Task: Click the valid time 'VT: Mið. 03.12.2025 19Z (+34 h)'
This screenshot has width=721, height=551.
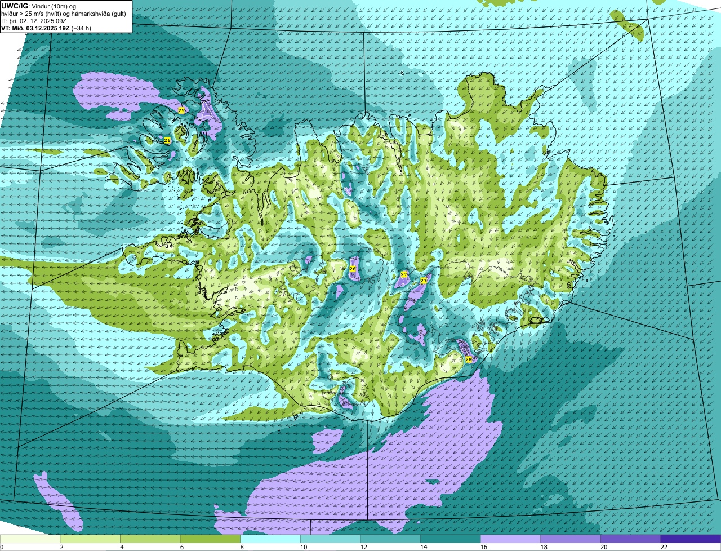Action: [x=46, y=28]
